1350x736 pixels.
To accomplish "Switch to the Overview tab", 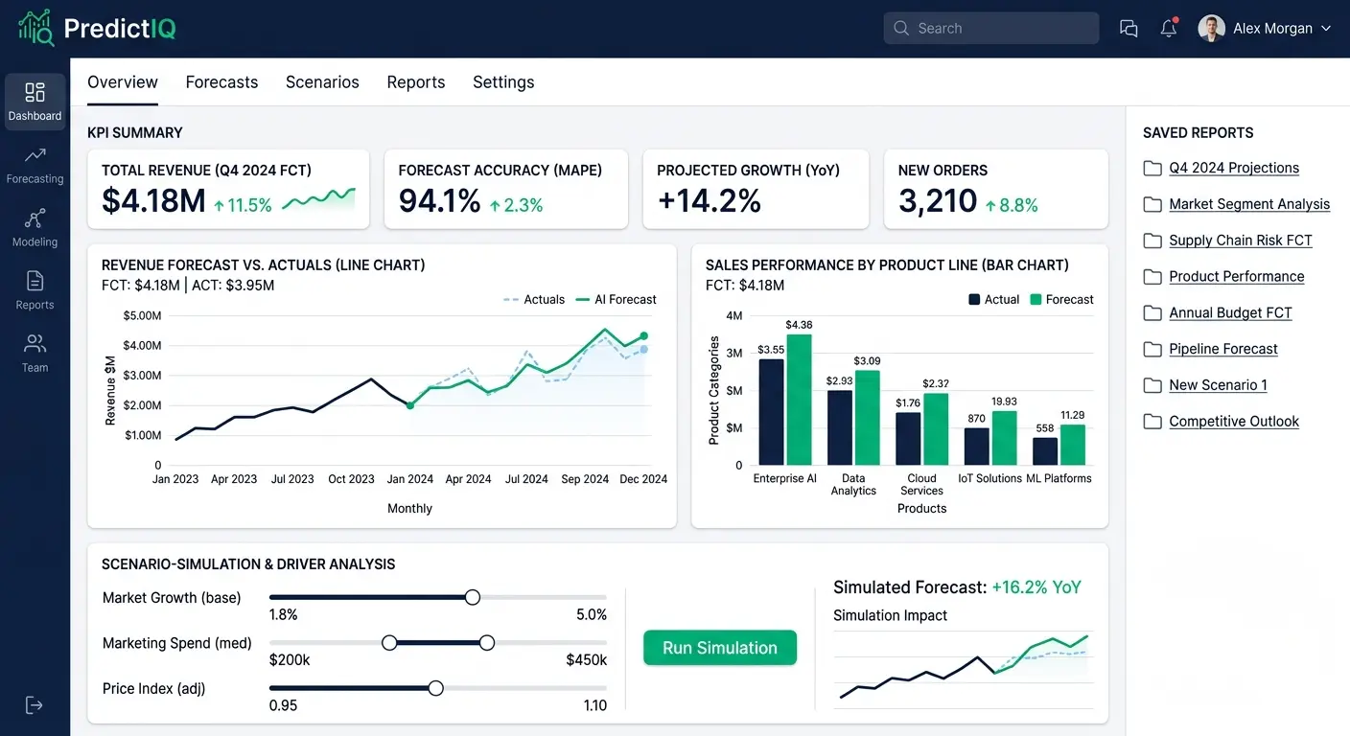I will pos(123,82).
